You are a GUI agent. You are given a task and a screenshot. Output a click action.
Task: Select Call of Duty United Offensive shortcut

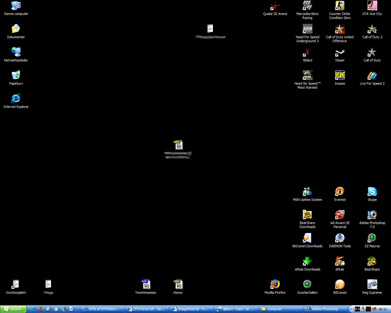coord(340,33)
